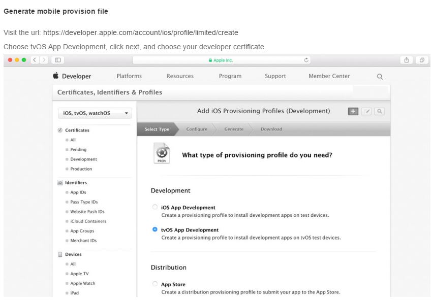Open the developer.apple.com profile create link
Image resolution: width=433 pixels, height=300 pixels.
click(141, 32)
